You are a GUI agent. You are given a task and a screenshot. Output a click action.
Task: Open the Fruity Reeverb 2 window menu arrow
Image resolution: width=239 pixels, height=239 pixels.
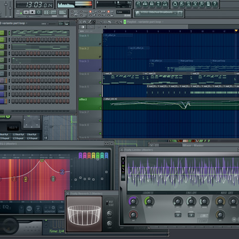click(x=68, y=194)
